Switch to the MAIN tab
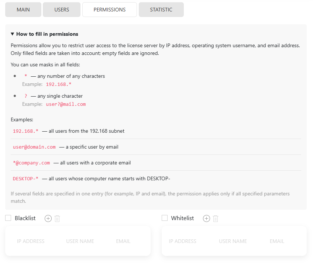This screenshot has width=313, height=264. (x=23, y=10)
